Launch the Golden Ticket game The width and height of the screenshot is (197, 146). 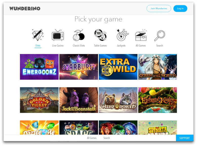click(39, 100)
